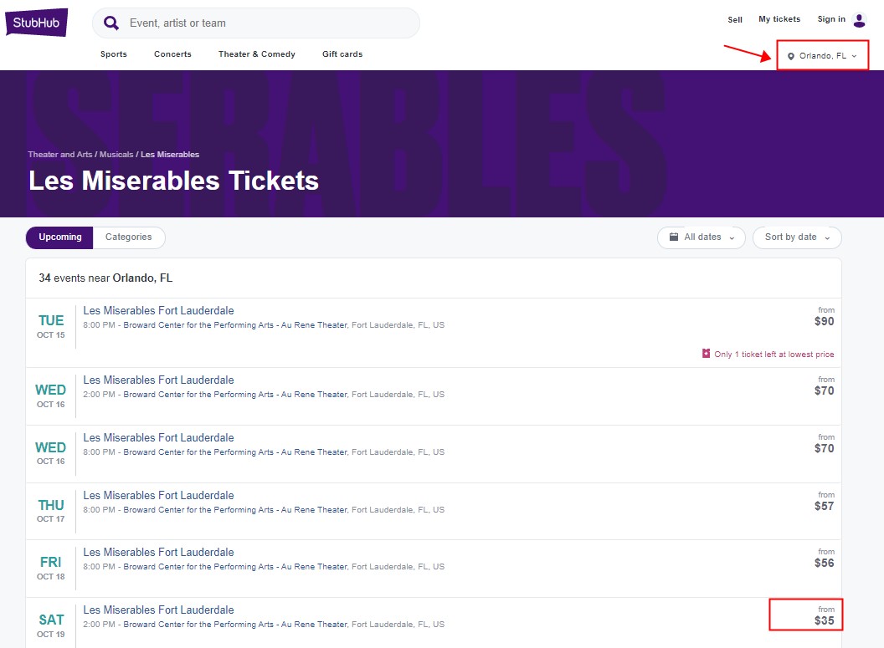Follow the Musicals breadcrumb link
884x648 pixels.
click(x=116, y=154)
